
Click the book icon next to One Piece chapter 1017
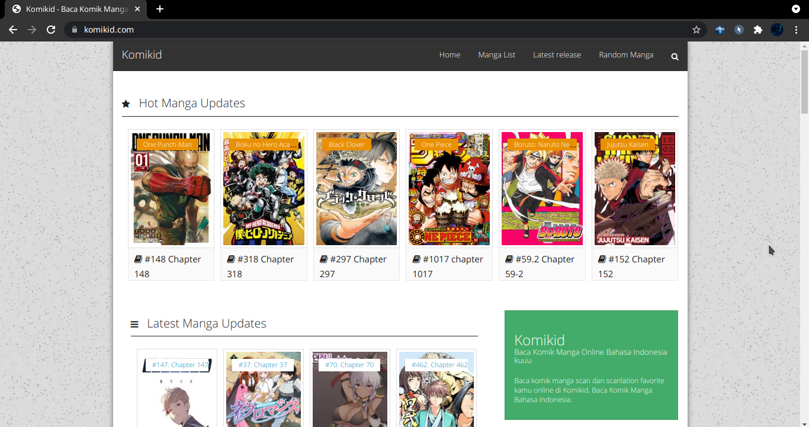(416, 258)
